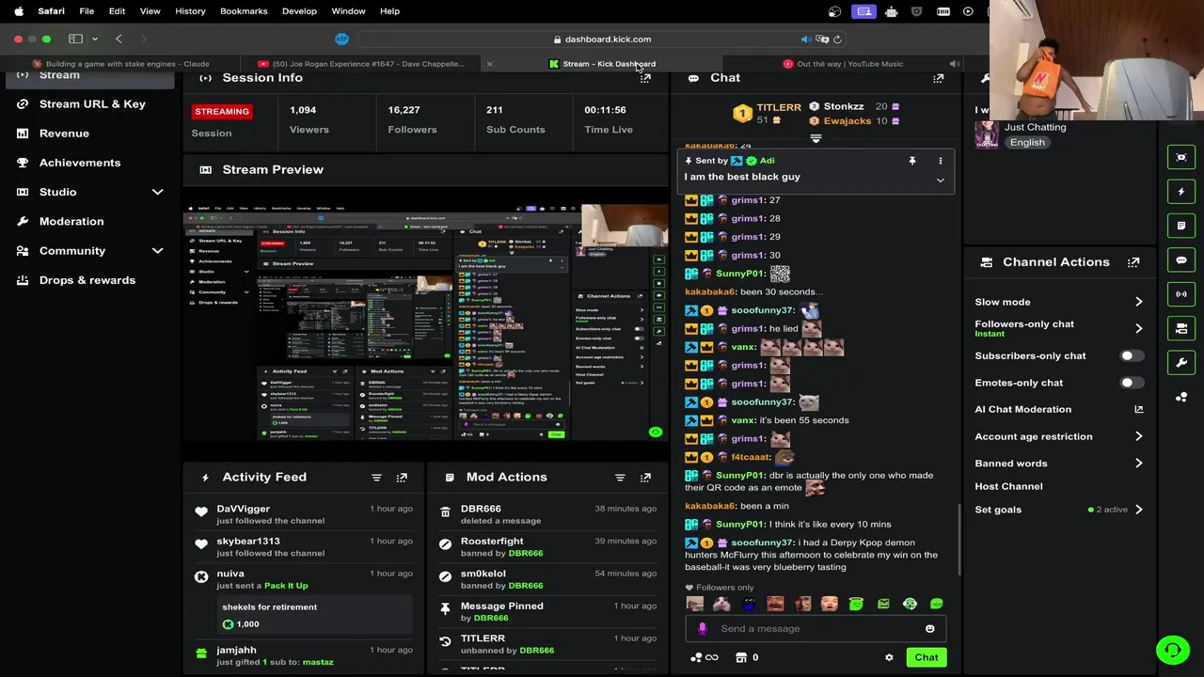The width and height of the screenshot is (1204, 677).
Task: Switch to Joe Rogan Experience YouTube tab
Action: (362, 64)
